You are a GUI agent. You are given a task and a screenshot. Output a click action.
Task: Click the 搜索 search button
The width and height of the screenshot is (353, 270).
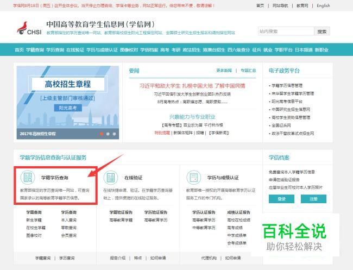tap(322, 31)
